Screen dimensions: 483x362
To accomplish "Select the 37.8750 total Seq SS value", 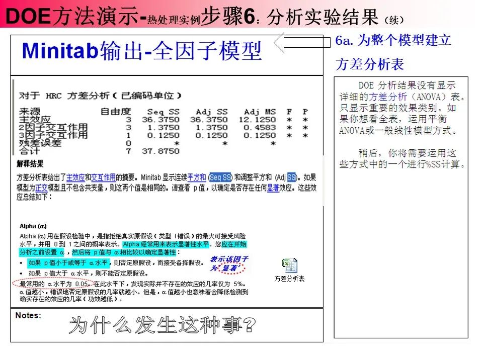I will (x=160, y=151).
